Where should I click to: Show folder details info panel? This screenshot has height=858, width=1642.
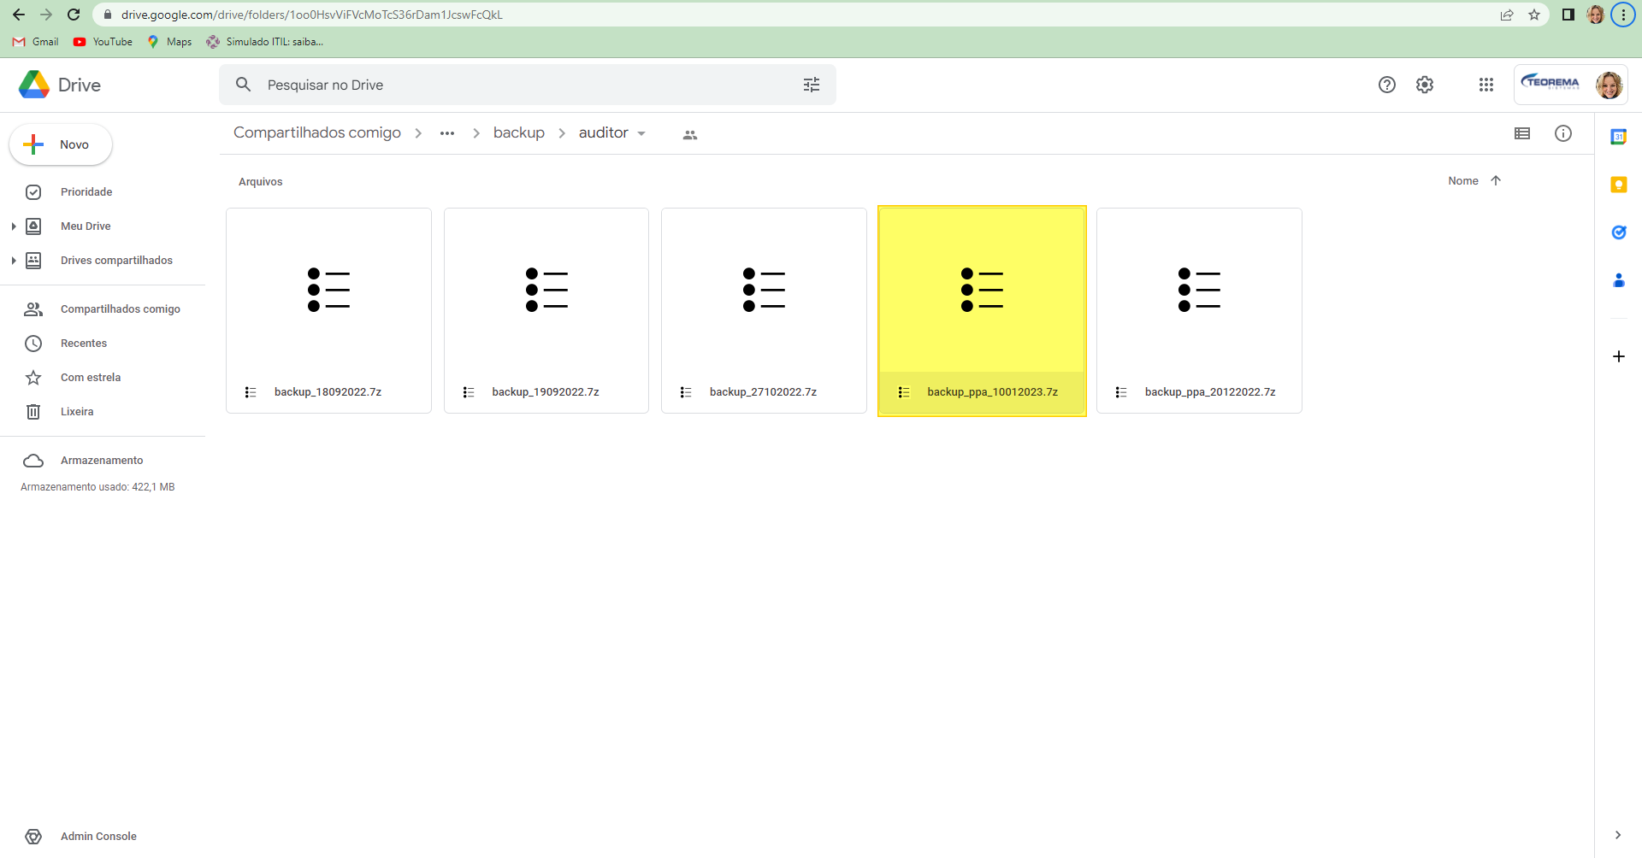(1563, 133)
